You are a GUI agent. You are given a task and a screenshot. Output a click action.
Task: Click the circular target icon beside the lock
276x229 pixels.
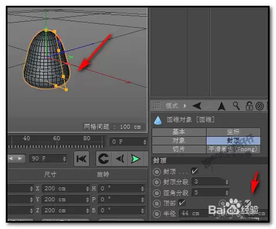(259, 106)
